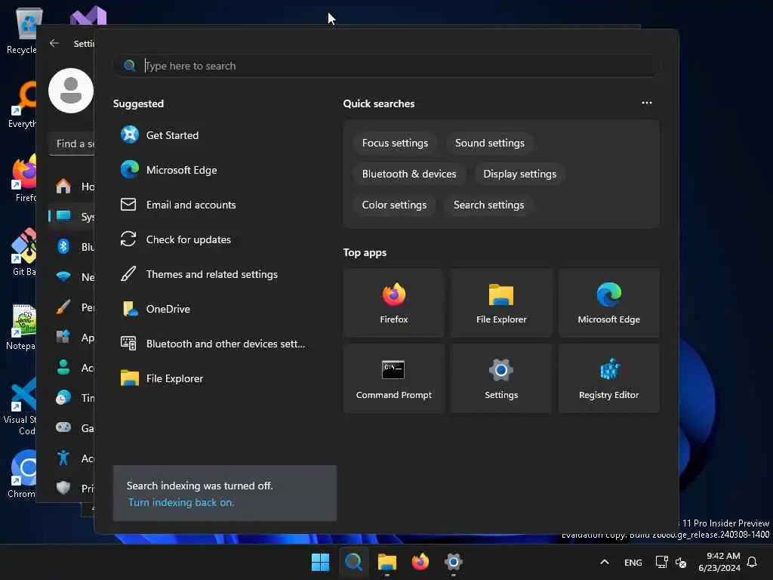Screen dimensions: 773x580
Task: Launch Firefox tile in Top apps
Action: [x=394, y=303]
